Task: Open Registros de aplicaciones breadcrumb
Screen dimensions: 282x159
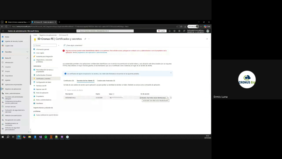Action: [x=48, y=35]
